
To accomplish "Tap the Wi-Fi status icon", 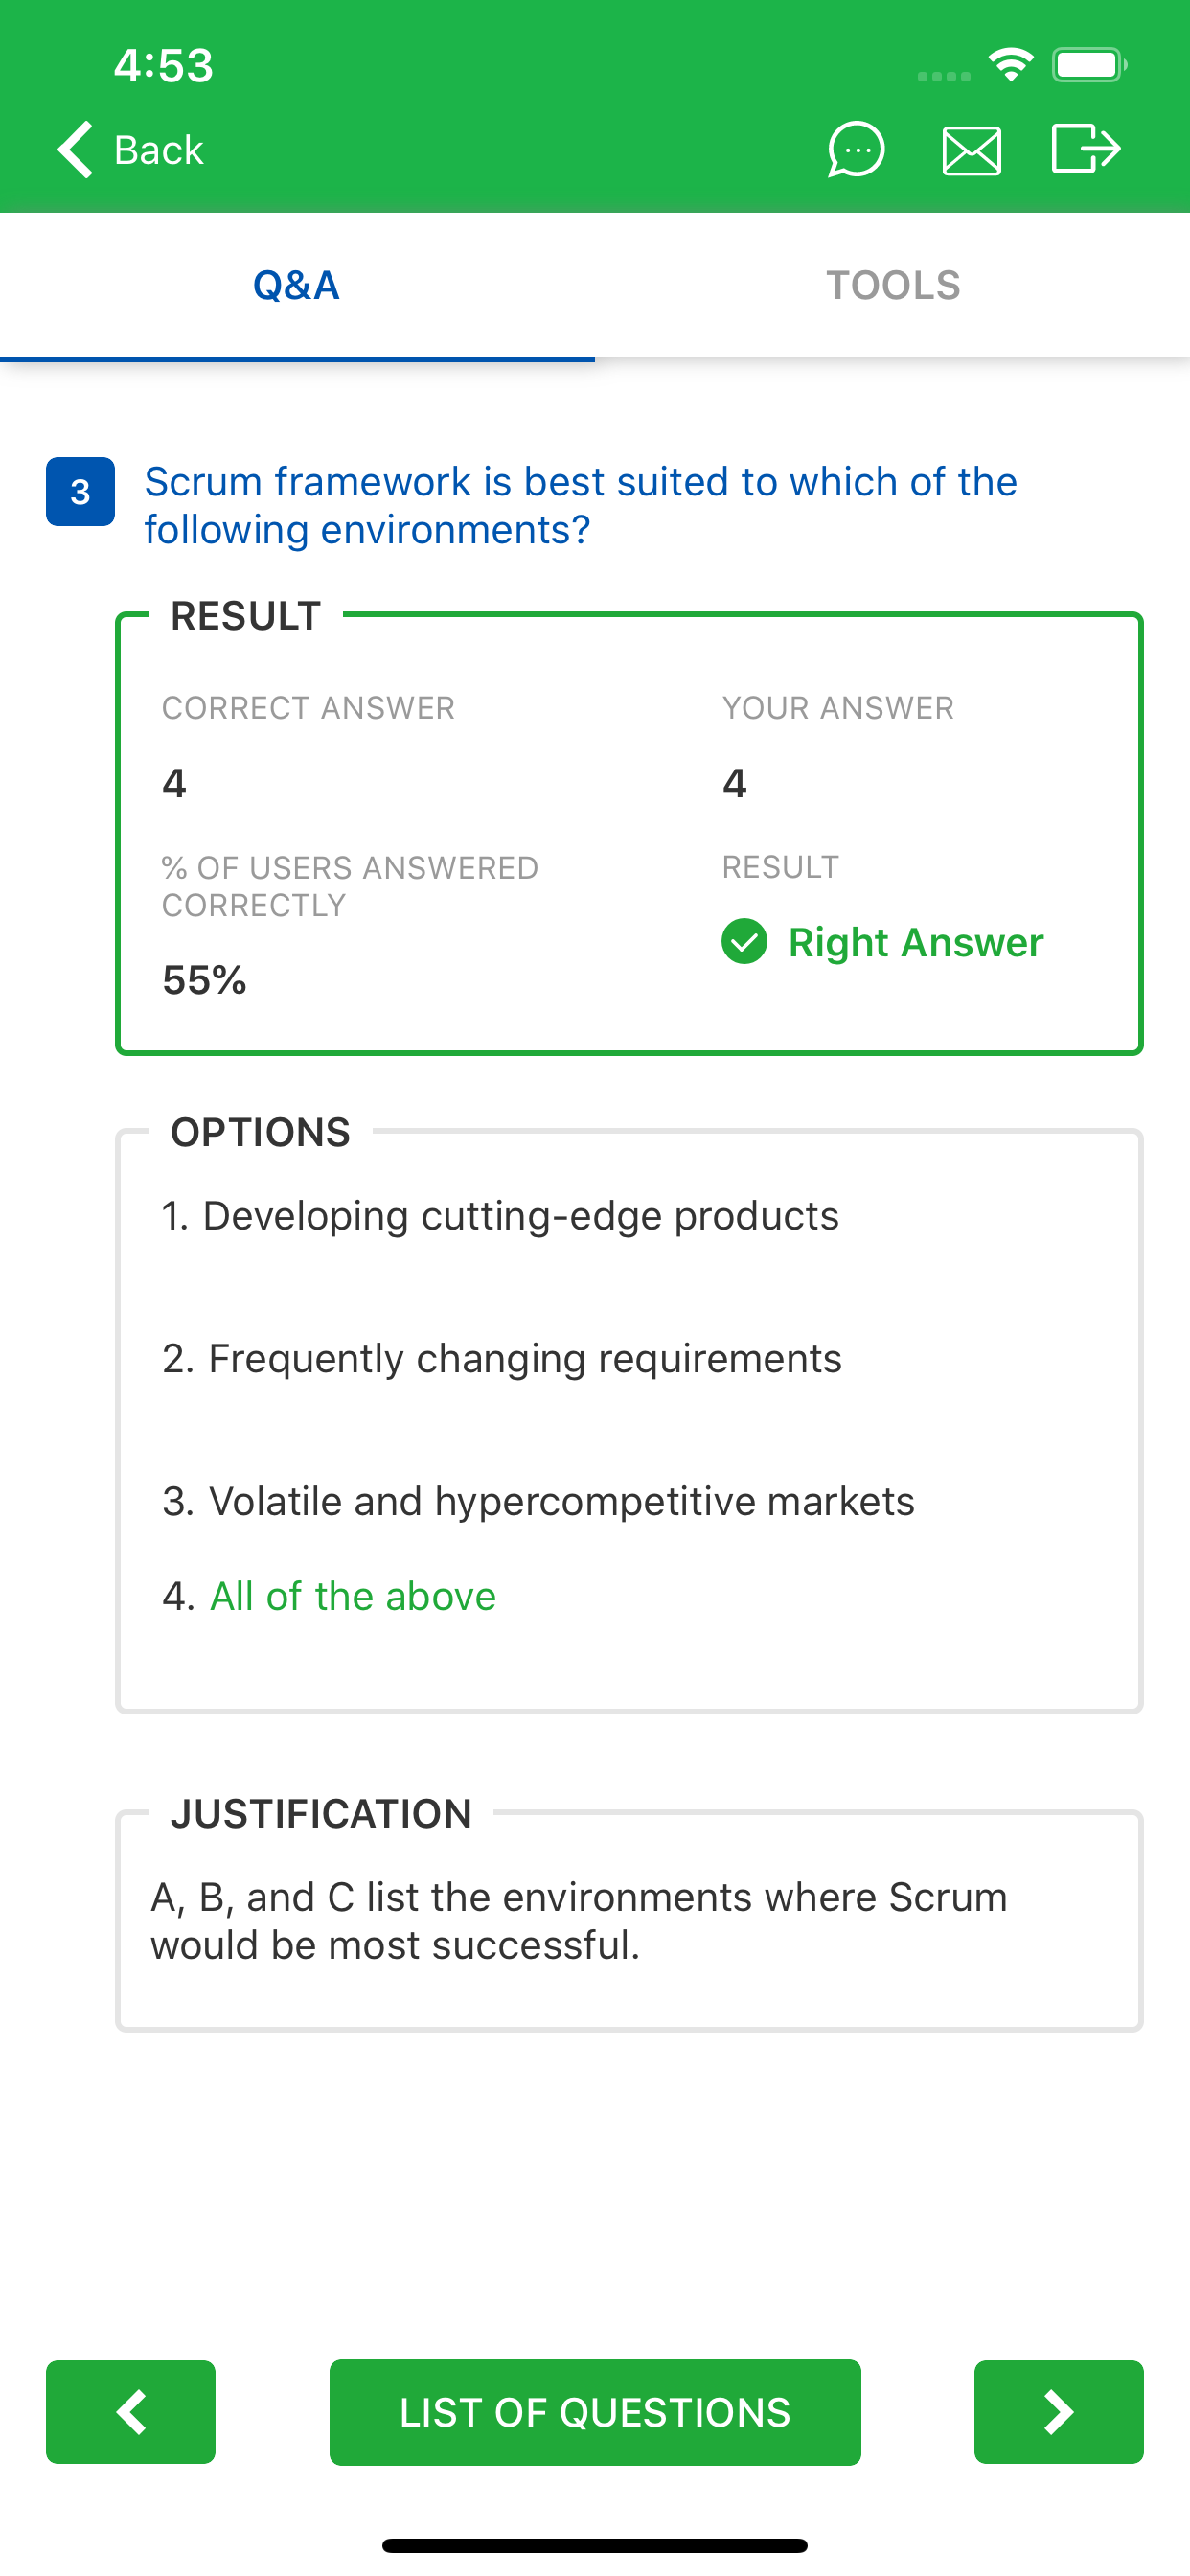I will [1010, 65].
